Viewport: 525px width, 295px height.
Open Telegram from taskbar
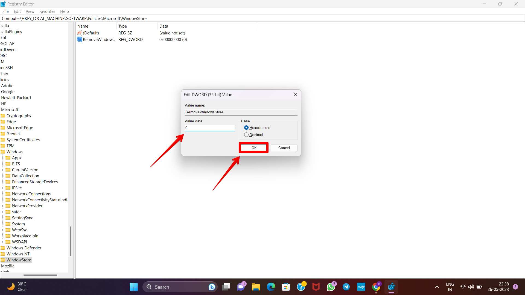(346, 287)
